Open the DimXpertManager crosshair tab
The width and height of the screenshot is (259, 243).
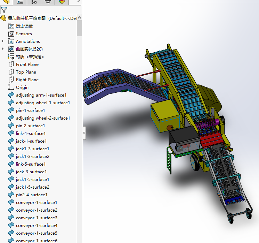click(x=48, y=2)
